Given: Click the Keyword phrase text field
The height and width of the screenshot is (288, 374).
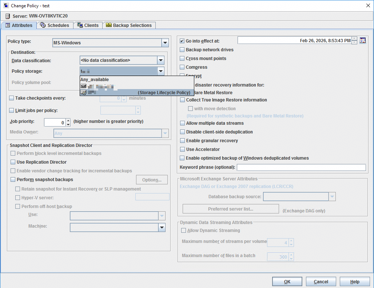Looking at the screenshot, I should (301, 168).
